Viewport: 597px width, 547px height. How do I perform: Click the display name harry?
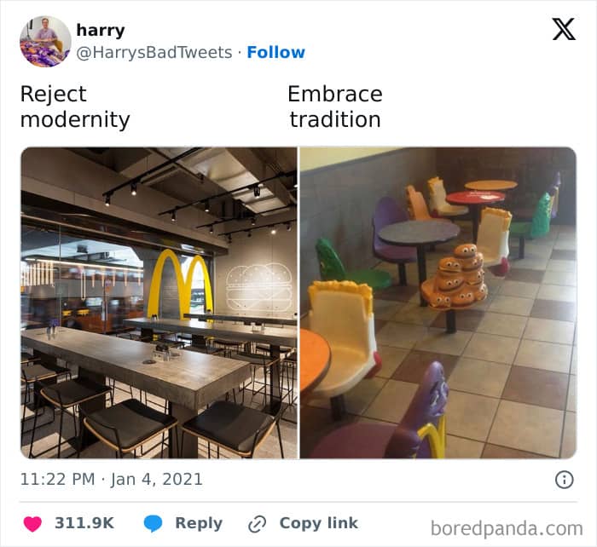[101, 30]
